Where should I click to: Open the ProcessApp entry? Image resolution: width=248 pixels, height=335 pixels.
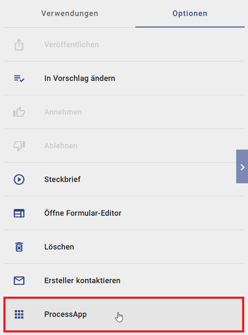(124, 314)
